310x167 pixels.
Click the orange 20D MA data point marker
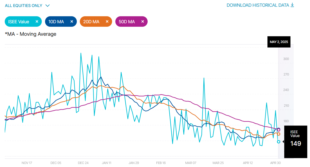[x=278, y=134]
